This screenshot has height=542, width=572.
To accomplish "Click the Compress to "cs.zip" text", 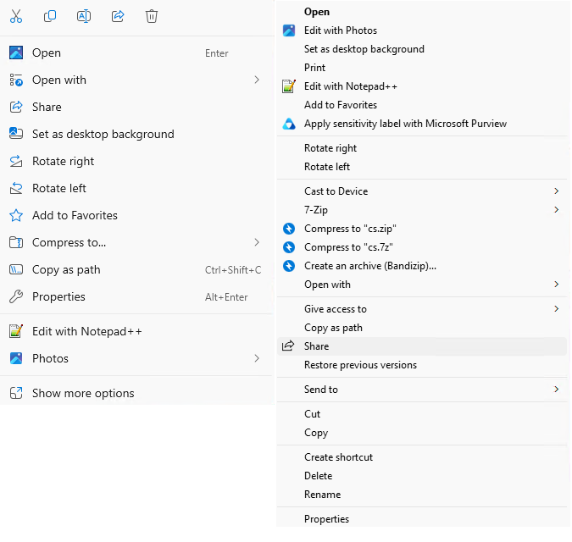I will (x=350, y=229).
